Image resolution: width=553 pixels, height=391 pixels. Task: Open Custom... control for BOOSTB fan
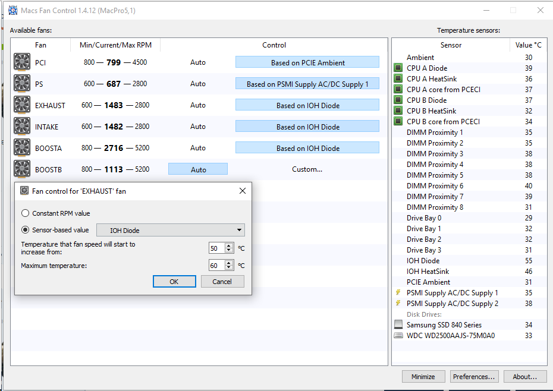(x=307, y=169)
